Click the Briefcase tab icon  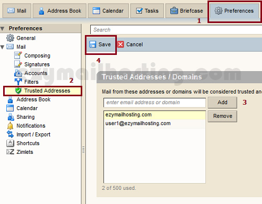(x=174, y=10)
